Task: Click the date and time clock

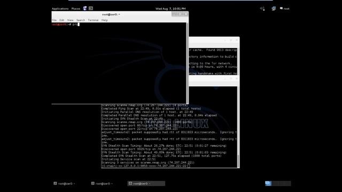Action: coord(170,9)
